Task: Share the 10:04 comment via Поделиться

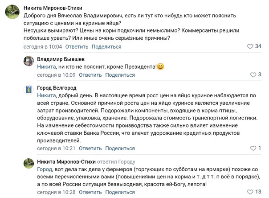Action: tap(106, 46)
